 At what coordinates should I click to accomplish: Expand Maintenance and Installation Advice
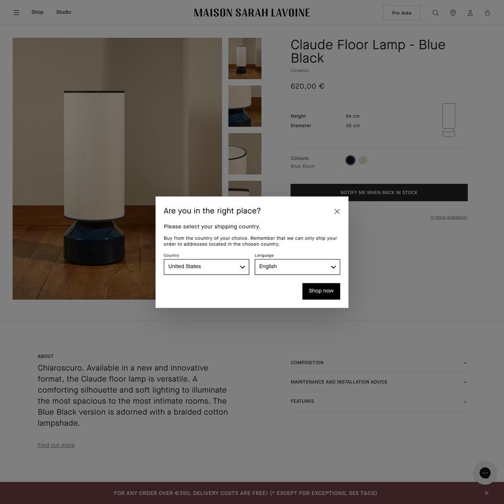(x=379, y=382)
